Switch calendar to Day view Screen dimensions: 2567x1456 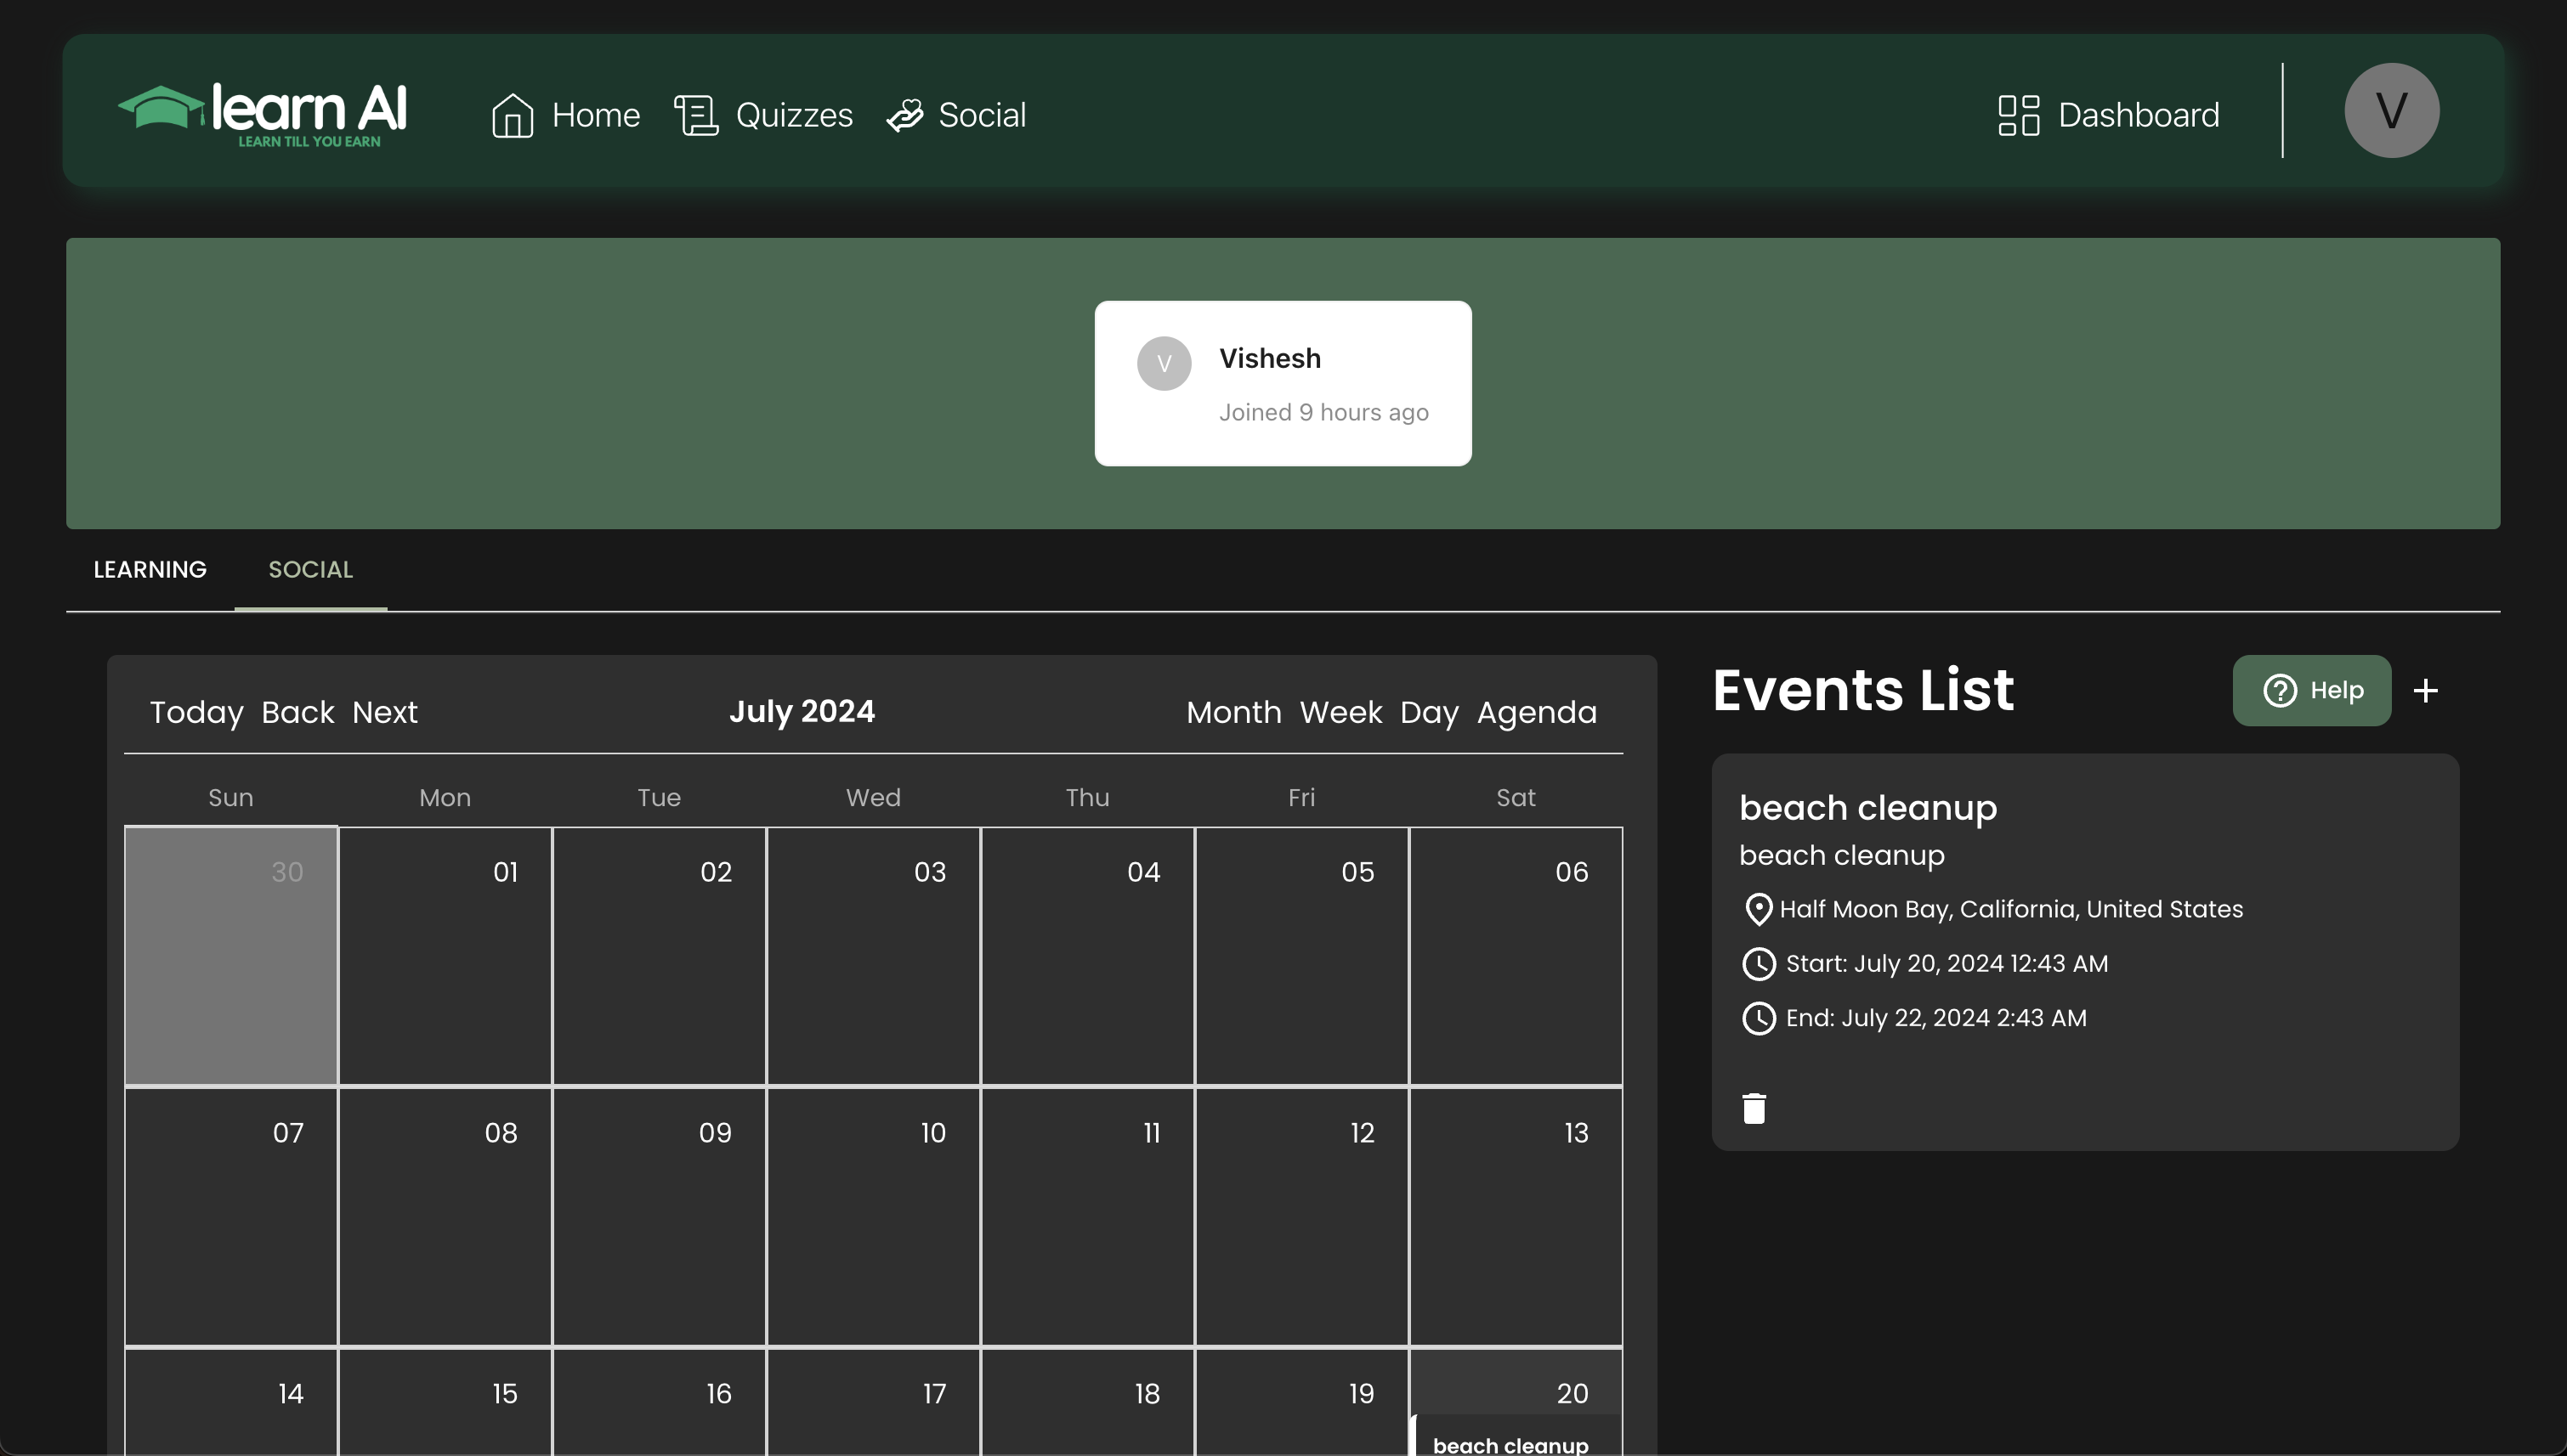(1429, 712)
